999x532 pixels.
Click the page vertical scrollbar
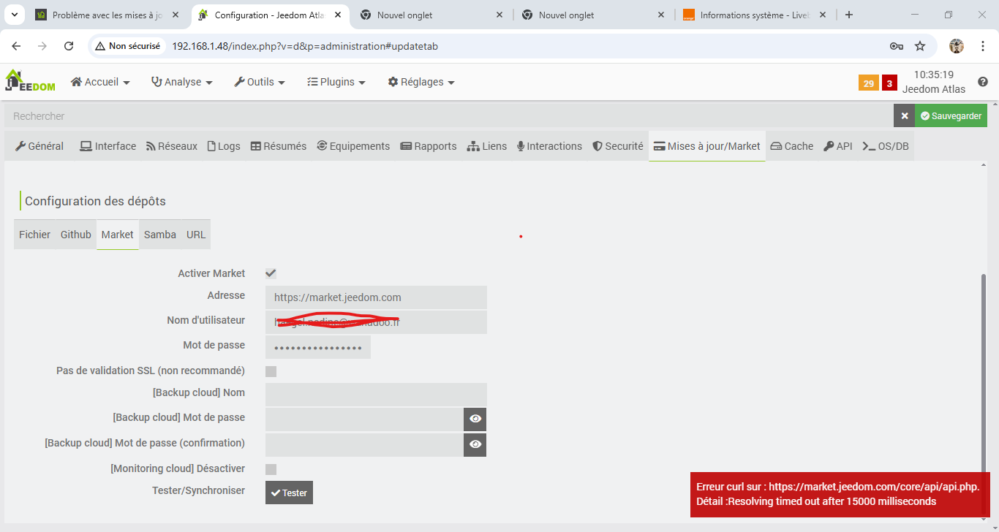(x=984, y=395)
